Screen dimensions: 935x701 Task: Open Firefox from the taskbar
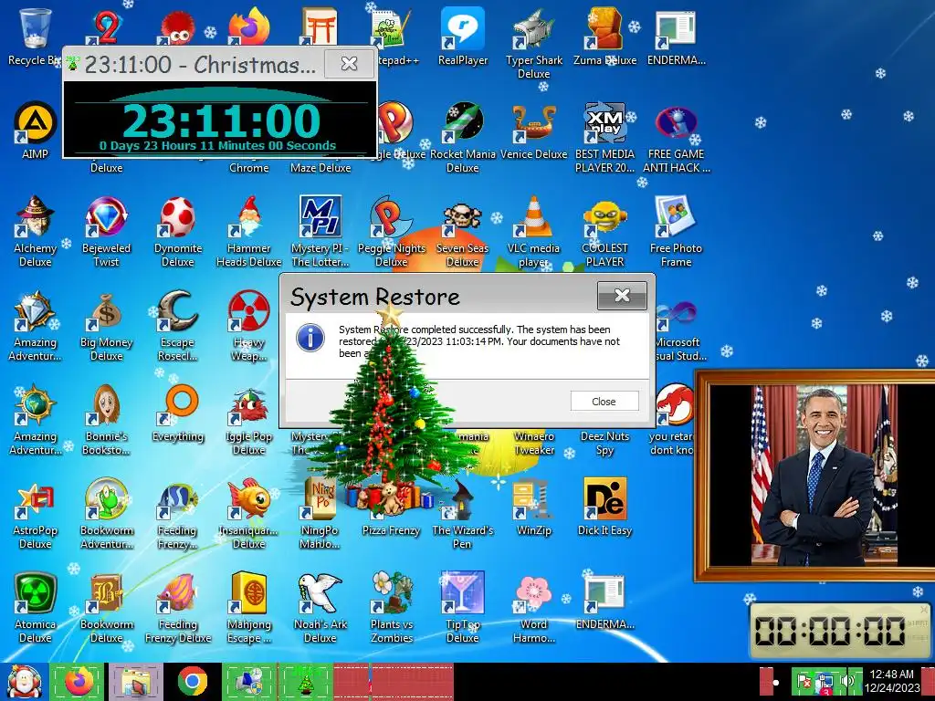coord(79,681)
